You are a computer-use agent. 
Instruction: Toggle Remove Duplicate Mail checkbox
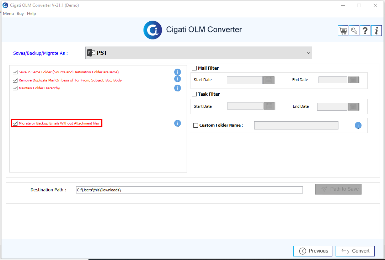(x=15, y=80)
